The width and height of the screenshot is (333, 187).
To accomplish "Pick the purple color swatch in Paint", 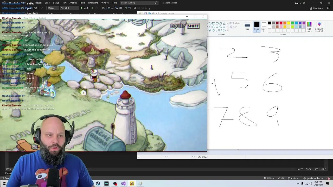I will (x=304, y=23).
